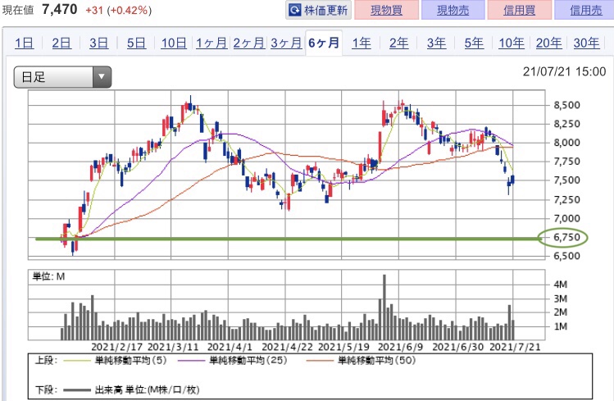Switch chart period to 3ヶ月
The height and width of the screenshot is (401, 614).
tap(286, 43)
